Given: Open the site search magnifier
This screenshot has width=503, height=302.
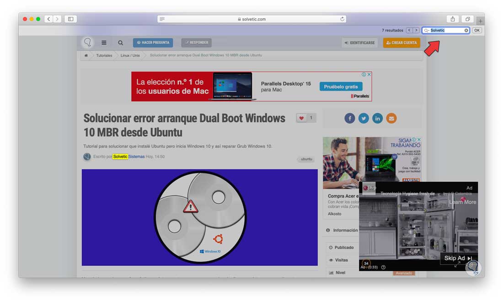Looking at the screenshot, I should click(x=120, y=43).
